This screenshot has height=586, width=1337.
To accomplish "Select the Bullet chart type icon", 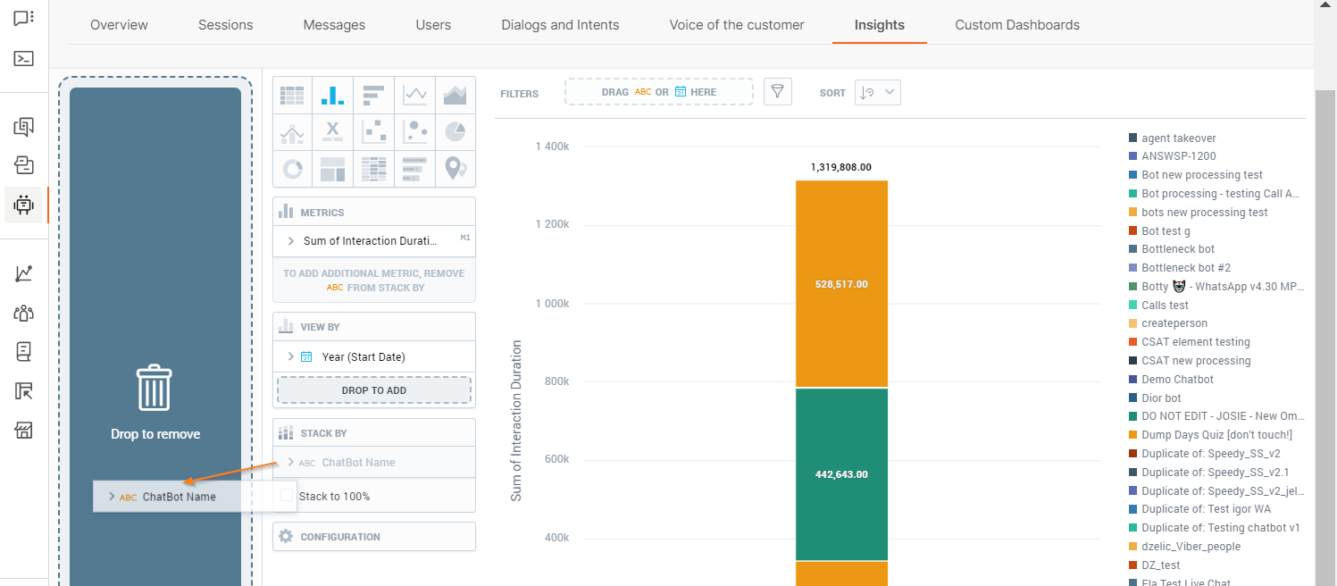I will tap(414, 169).
